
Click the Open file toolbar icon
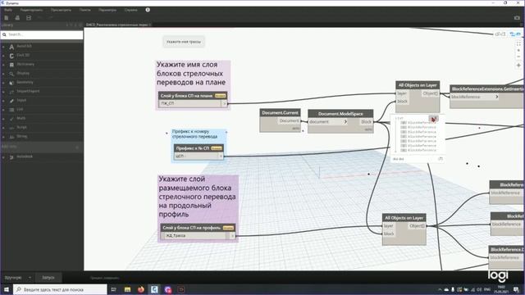(x=17, y=18)
